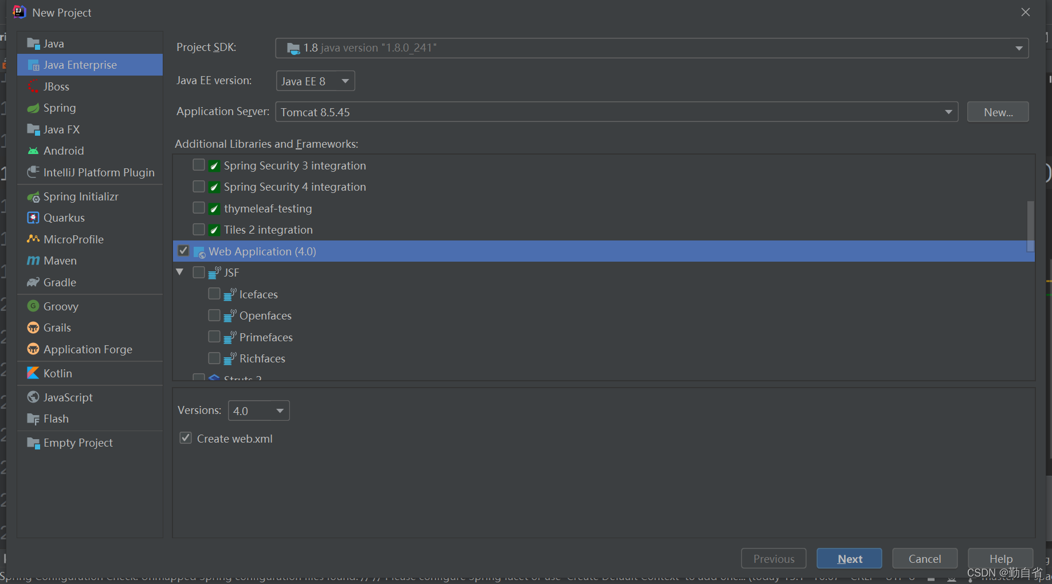Select the Spring leaf icon

point(33,108)
